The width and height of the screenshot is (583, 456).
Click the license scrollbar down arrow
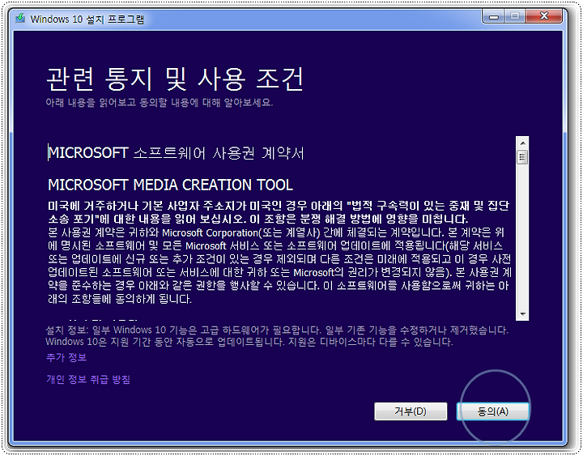click(522, 314)
